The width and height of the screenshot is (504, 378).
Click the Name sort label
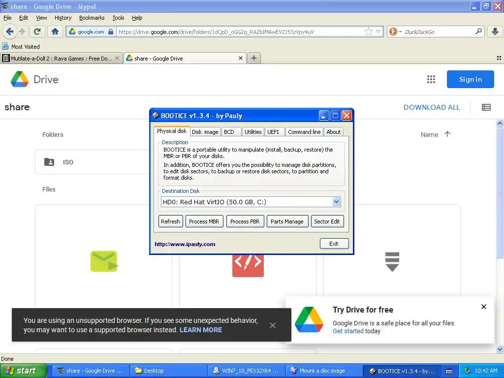[x=429, y=135]
